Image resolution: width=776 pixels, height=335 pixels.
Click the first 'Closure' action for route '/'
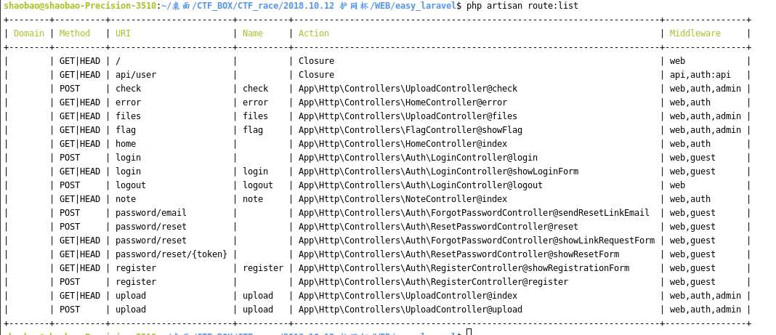point(316,61)
